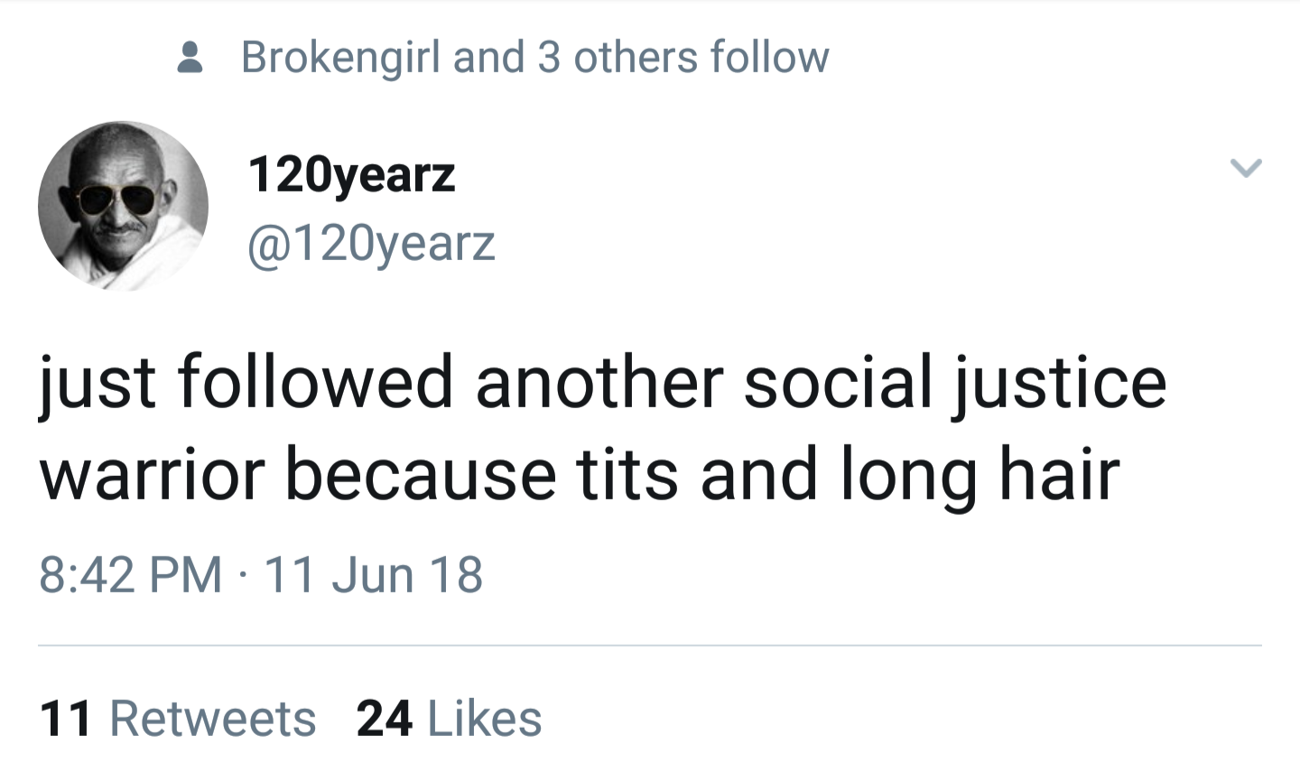Open the bold 120yearz display name
Viewport: 1300px width, 772px height.
(x=351, y=174)
